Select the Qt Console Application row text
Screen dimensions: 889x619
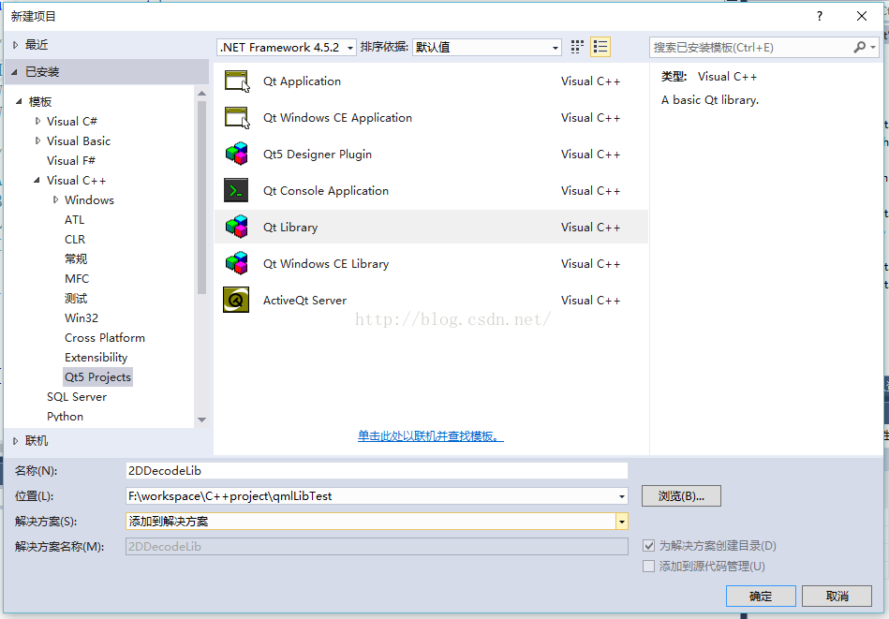click(326, 190)
